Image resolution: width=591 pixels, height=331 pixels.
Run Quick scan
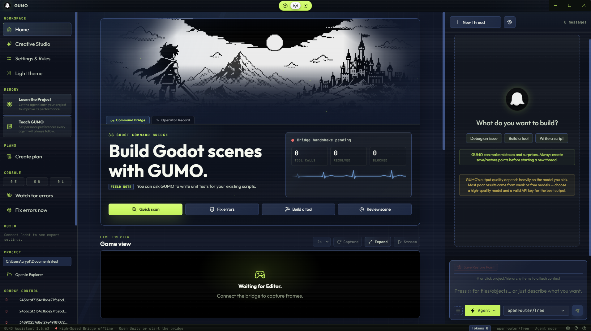coord(145,209)
